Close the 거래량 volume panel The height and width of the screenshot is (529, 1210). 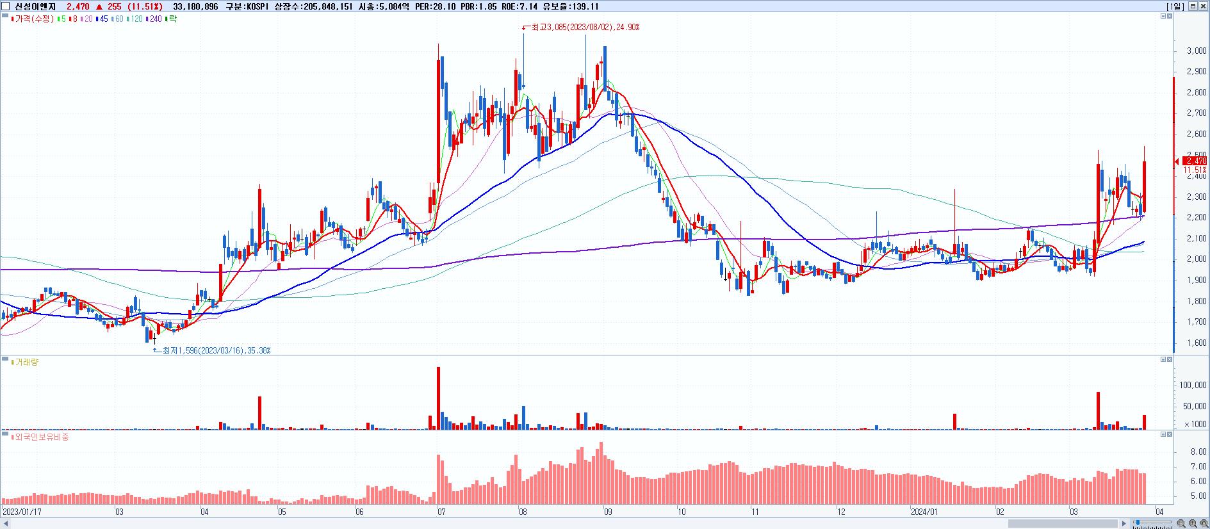point(1170,360)
